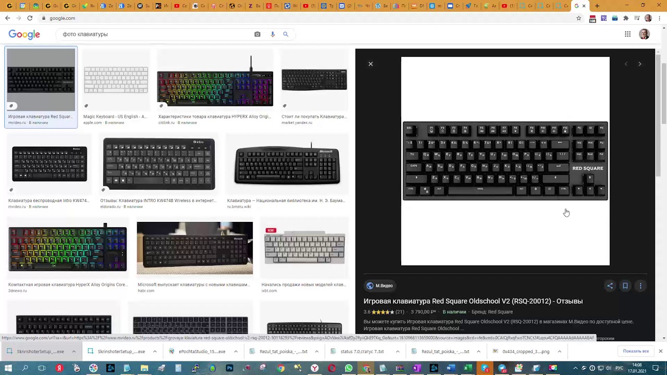Expand options for second Rezul_tat_poiska txt

(478, 352)
